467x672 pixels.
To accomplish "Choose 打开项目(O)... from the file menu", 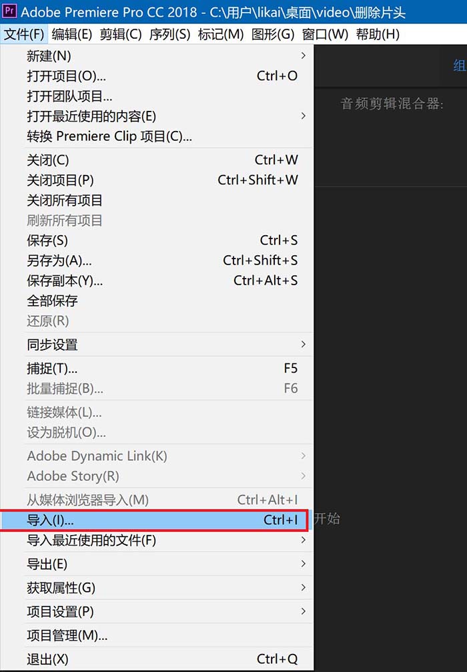I will [157, 76].
